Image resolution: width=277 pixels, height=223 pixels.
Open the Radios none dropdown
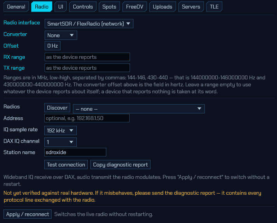(x=138, y=109)
